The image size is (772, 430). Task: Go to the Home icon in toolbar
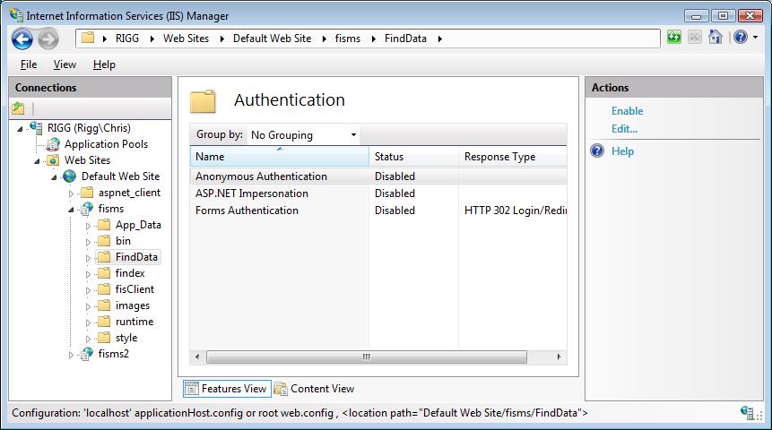tap(715, 37)
